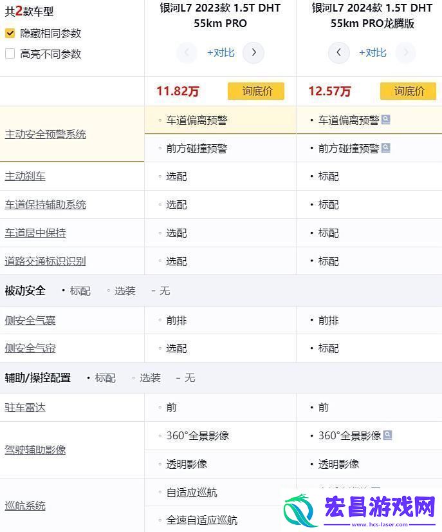
Task: Click the 11.82万 price
Action: [x=178, y=91]
